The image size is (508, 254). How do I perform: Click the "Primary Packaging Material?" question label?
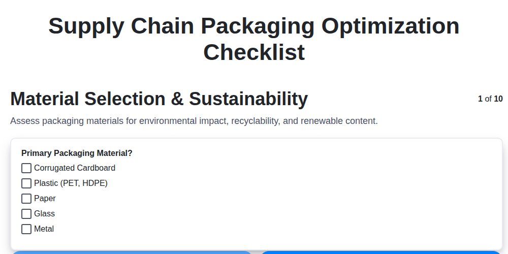click(77, 153)
